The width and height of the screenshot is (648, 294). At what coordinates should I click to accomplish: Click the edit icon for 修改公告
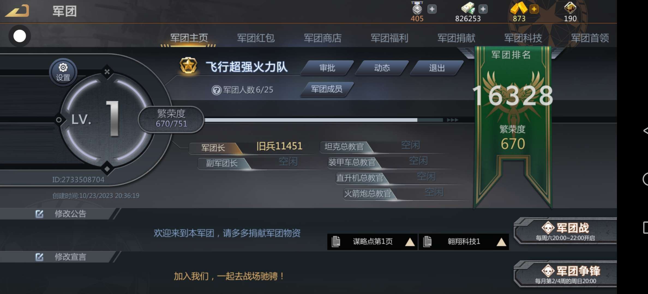point(39,214)
